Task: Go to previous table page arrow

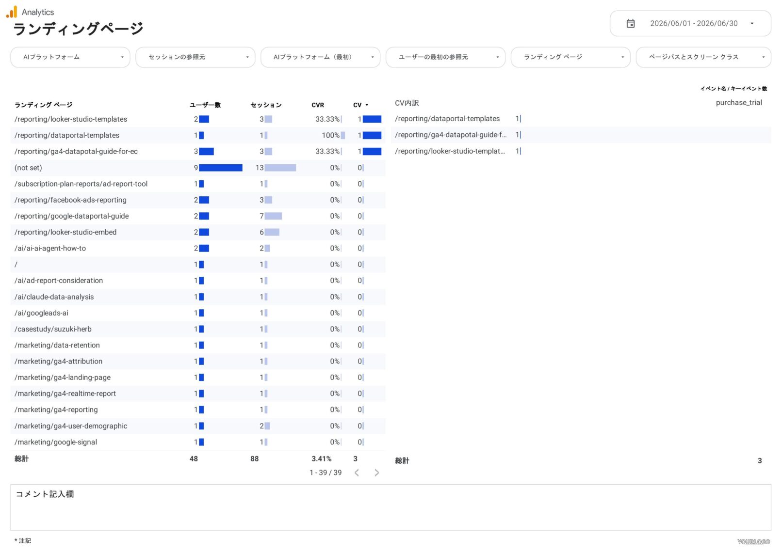Action: (x=357, y=473)
